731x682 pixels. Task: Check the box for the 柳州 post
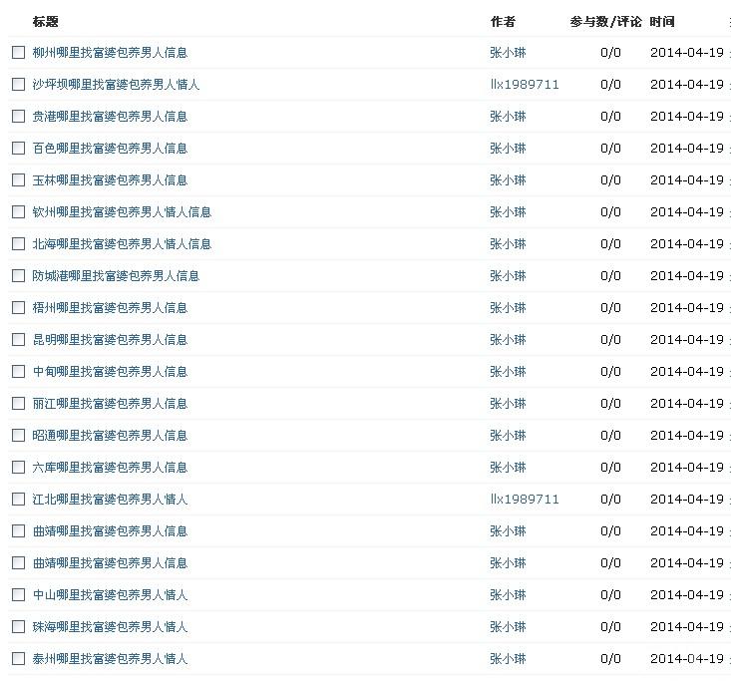point(18,53)
